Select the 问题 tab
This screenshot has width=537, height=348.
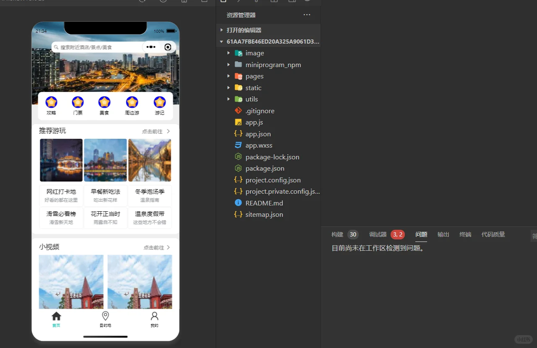pyautogui.click(x=421, y=235)
